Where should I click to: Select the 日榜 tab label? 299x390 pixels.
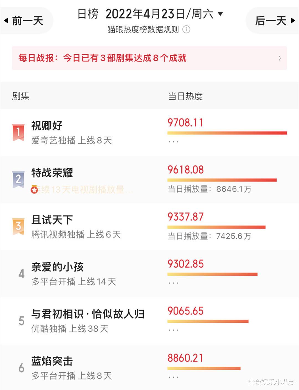[88, 14]
